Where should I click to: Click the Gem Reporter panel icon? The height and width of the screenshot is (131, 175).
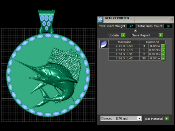[100, 20]
